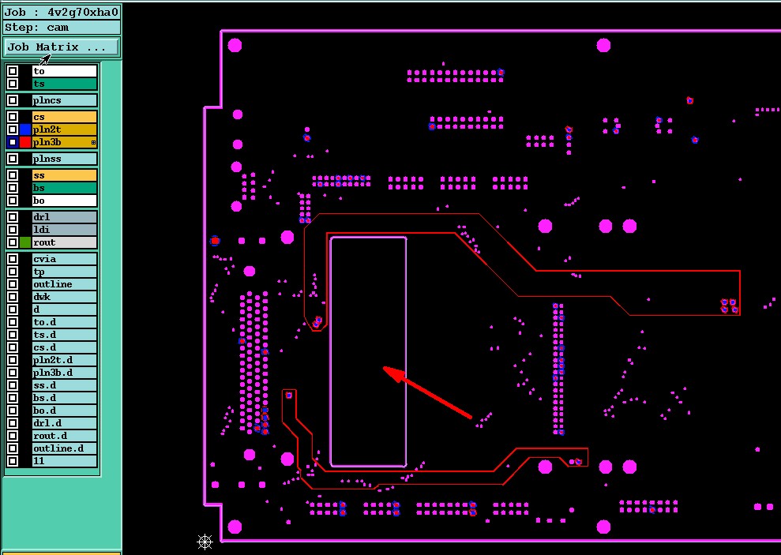The width and height of the screenshot is (781, 555).
Task: Select the 'pln3b' layer name
Action: 64,142
